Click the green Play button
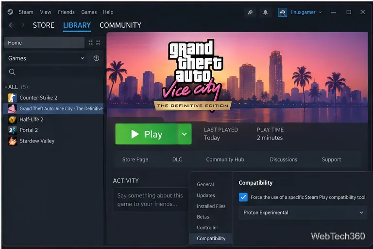Image resolution: width=373 pixels, height=249 pixels. [146, 134]
